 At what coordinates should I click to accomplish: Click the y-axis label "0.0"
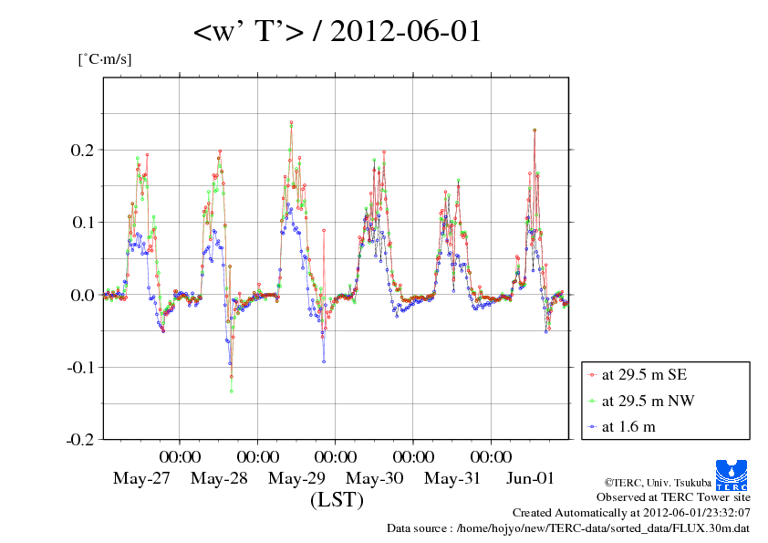(x=82, y=295)
